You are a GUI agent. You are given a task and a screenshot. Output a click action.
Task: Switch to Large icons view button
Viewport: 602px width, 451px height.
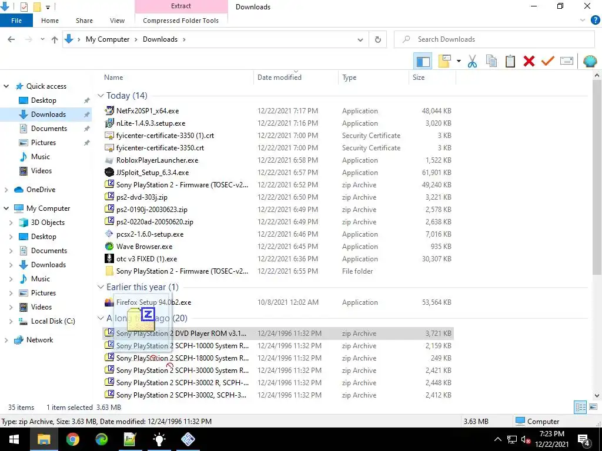593,407
